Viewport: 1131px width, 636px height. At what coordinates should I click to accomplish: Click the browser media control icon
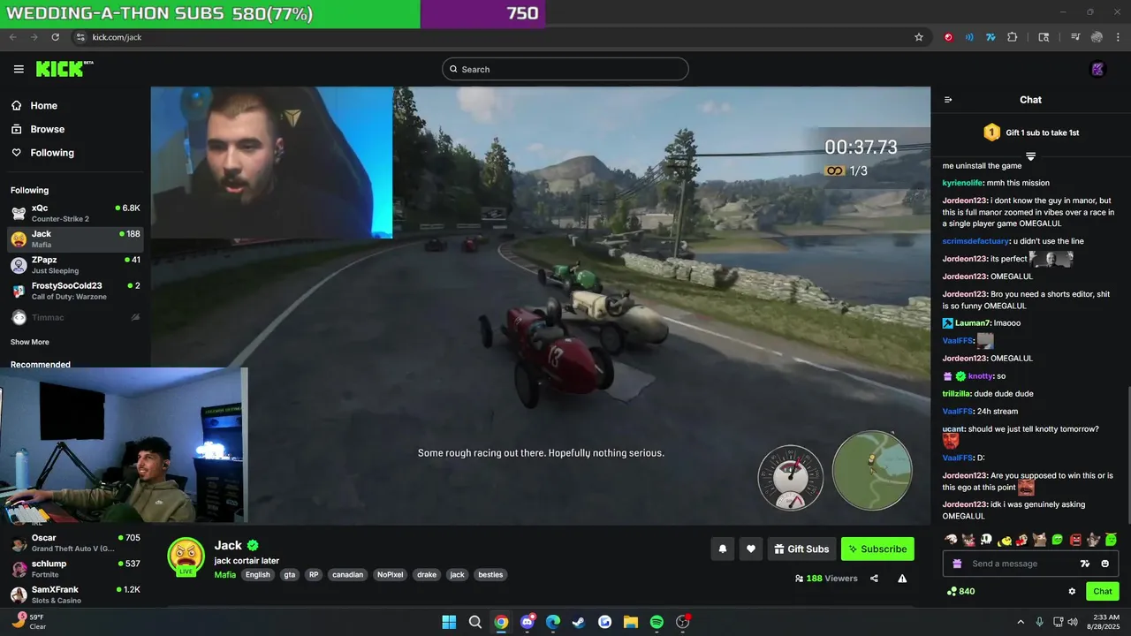tap(1075, 37)
